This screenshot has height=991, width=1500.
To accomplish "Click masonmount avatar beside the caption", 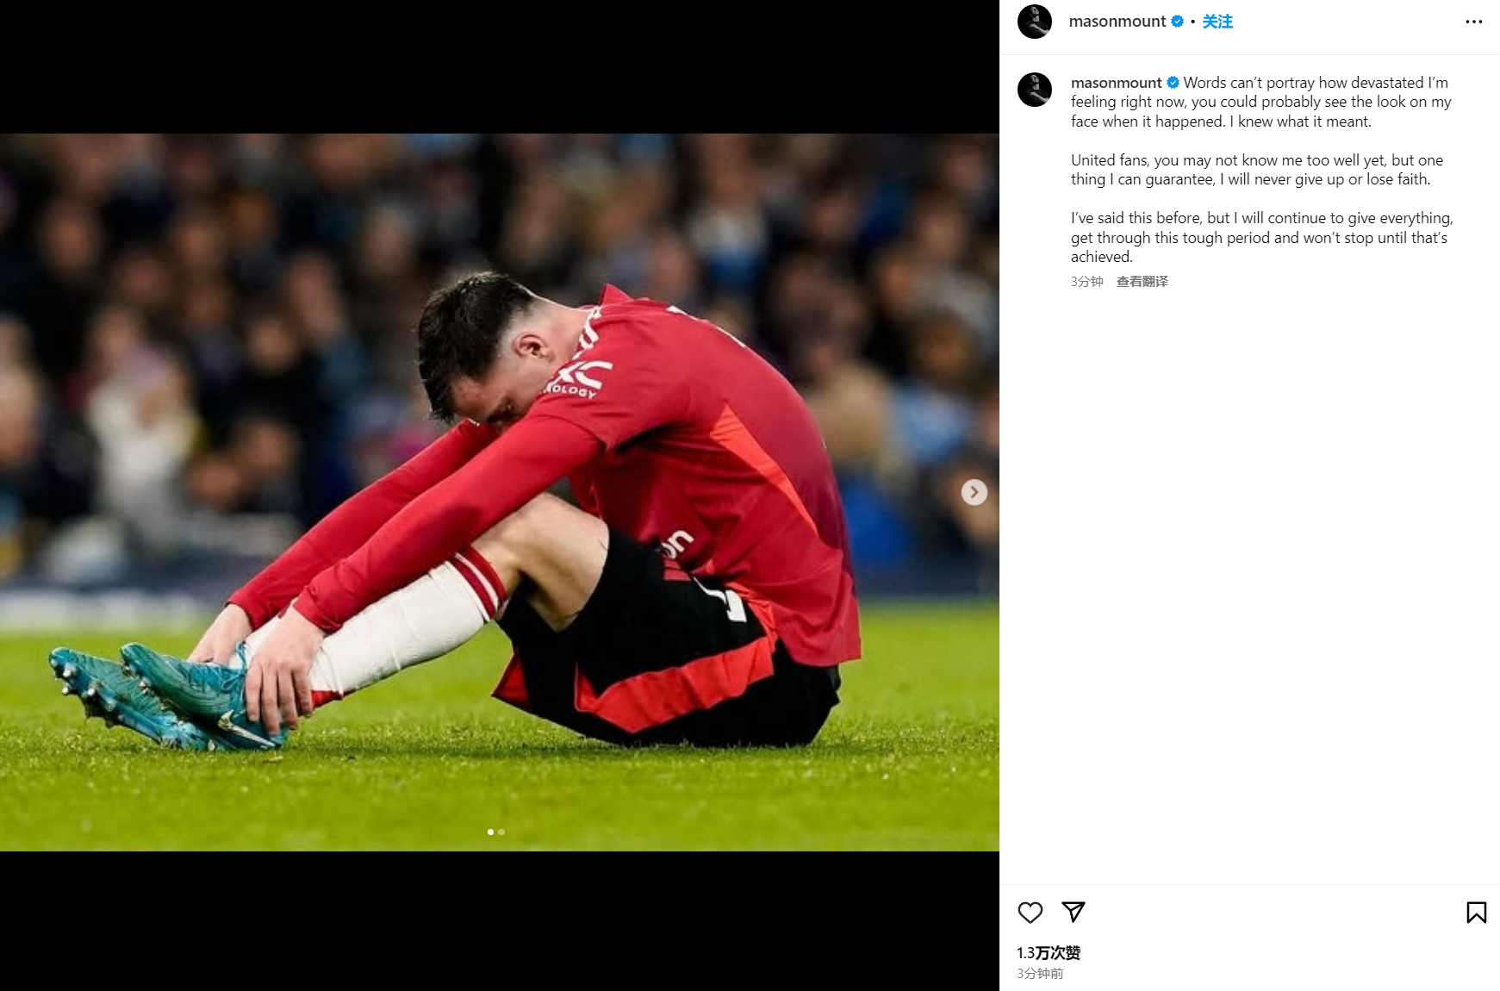I will click(1034, 90).
